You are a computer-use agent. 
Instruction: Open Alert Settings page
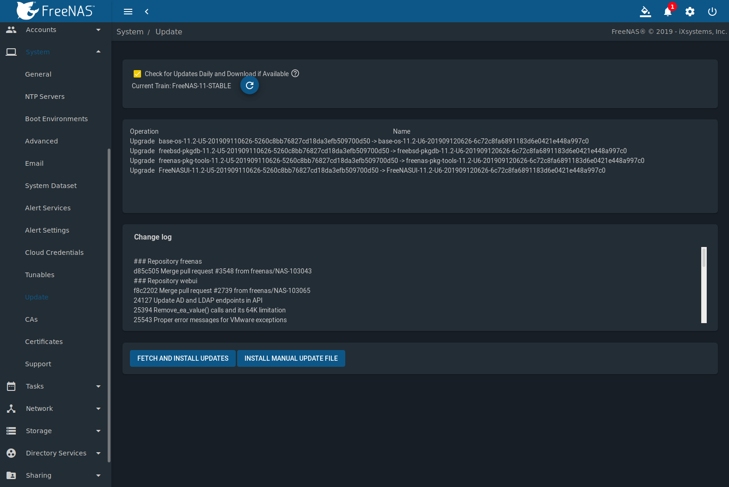[47, 230]
